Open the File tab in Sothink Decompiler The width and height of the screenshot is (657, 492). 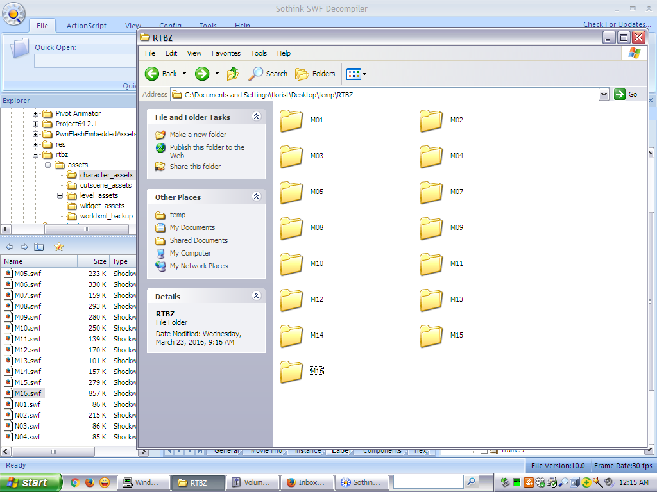[x=42, y=26]
